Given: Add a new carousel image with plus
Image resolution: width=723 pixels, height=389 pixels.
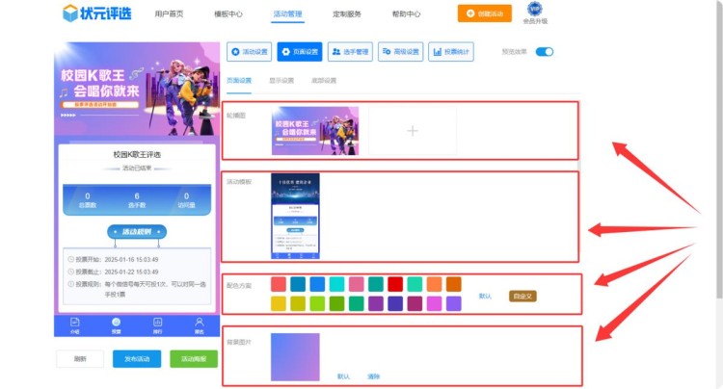Looking at the screenshot, I should (412, 130).
